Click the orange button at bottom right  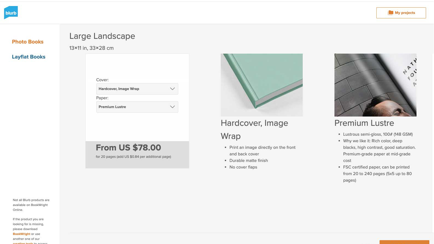pos(404,242)
